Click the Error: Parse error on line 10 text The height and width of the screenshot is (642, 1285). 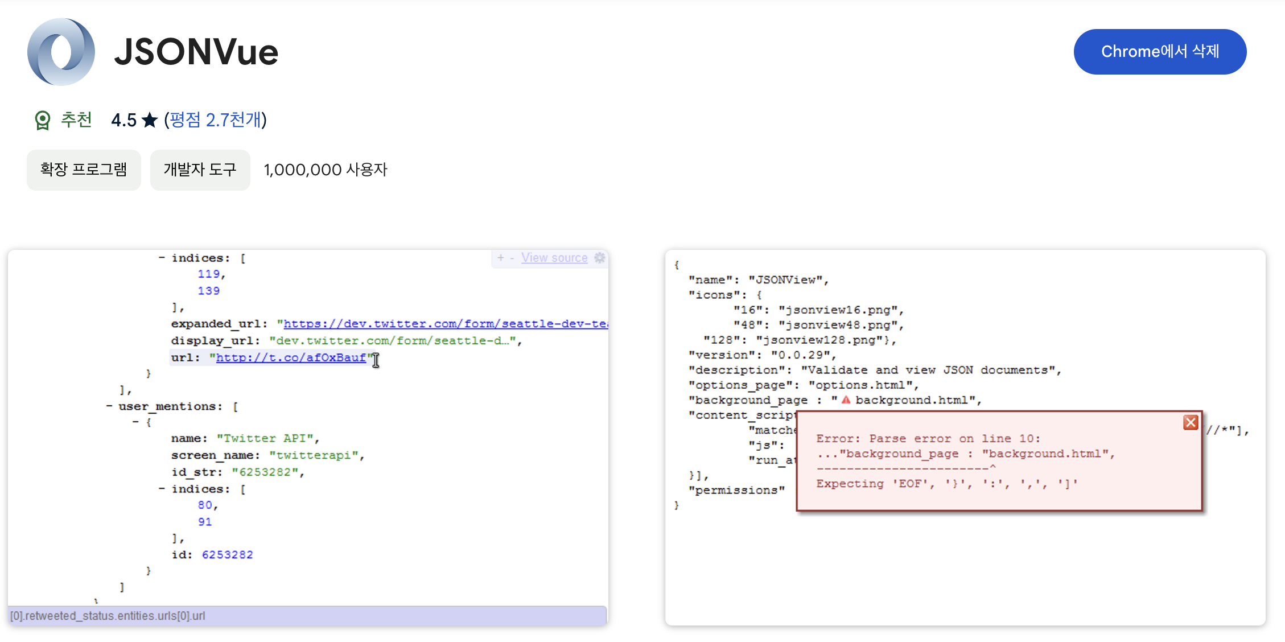[x=928, y=439]
